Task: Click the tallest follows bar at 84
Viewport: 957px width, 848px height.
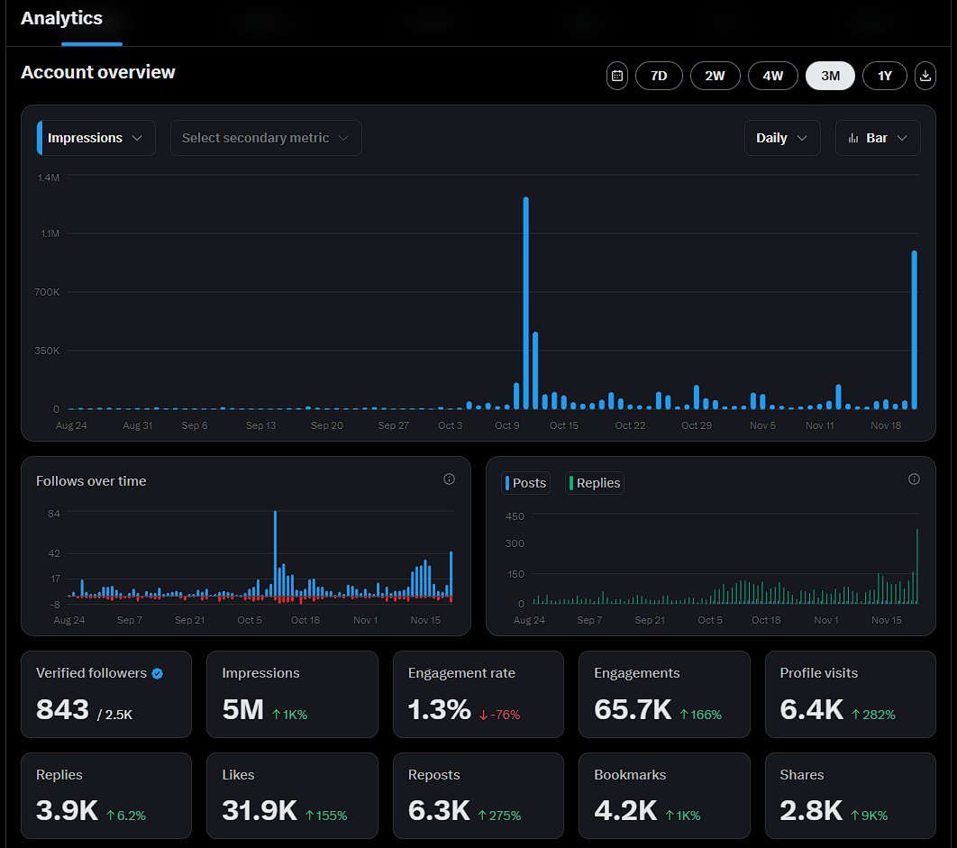Action: coord(275,553)
